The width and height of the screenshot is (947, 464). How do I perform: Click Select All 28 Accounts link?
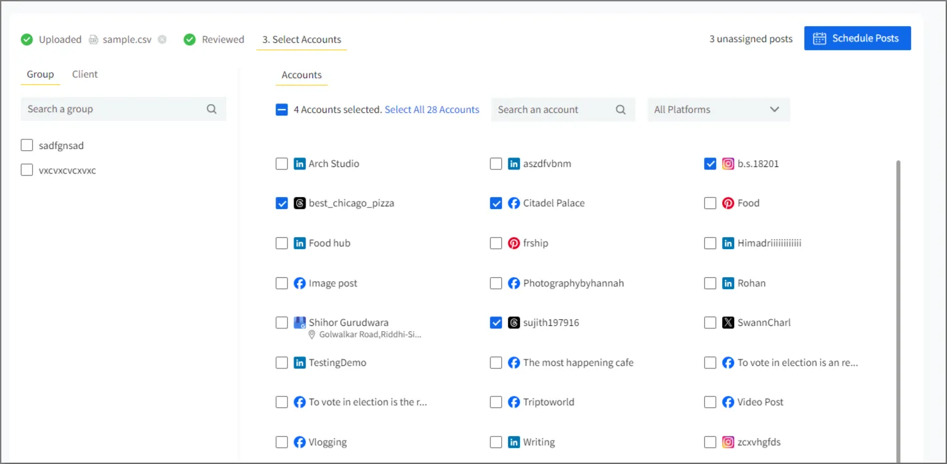432,109
